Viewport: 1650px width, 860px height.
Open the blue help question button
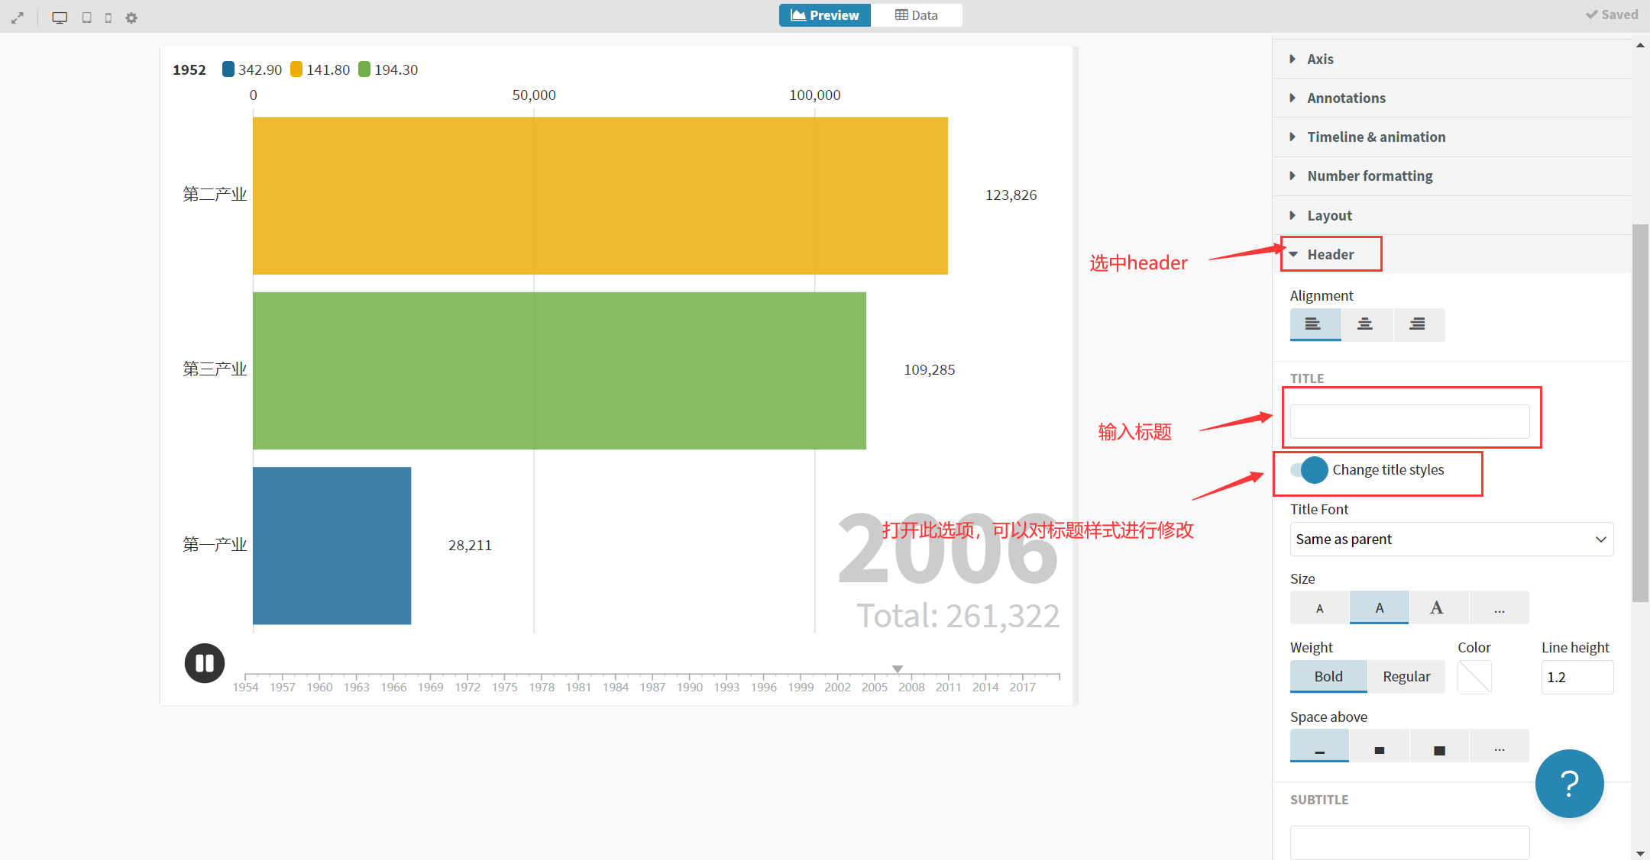click(1569, 784)
